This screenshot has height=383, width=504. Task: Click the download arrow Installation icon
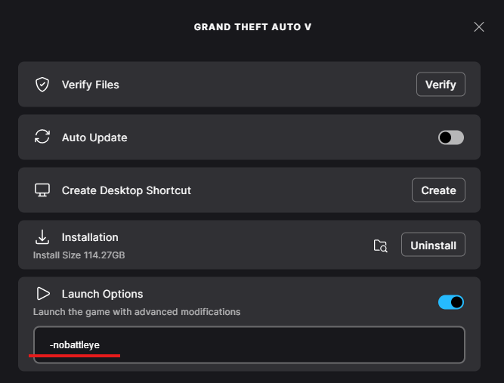point(42,237)
